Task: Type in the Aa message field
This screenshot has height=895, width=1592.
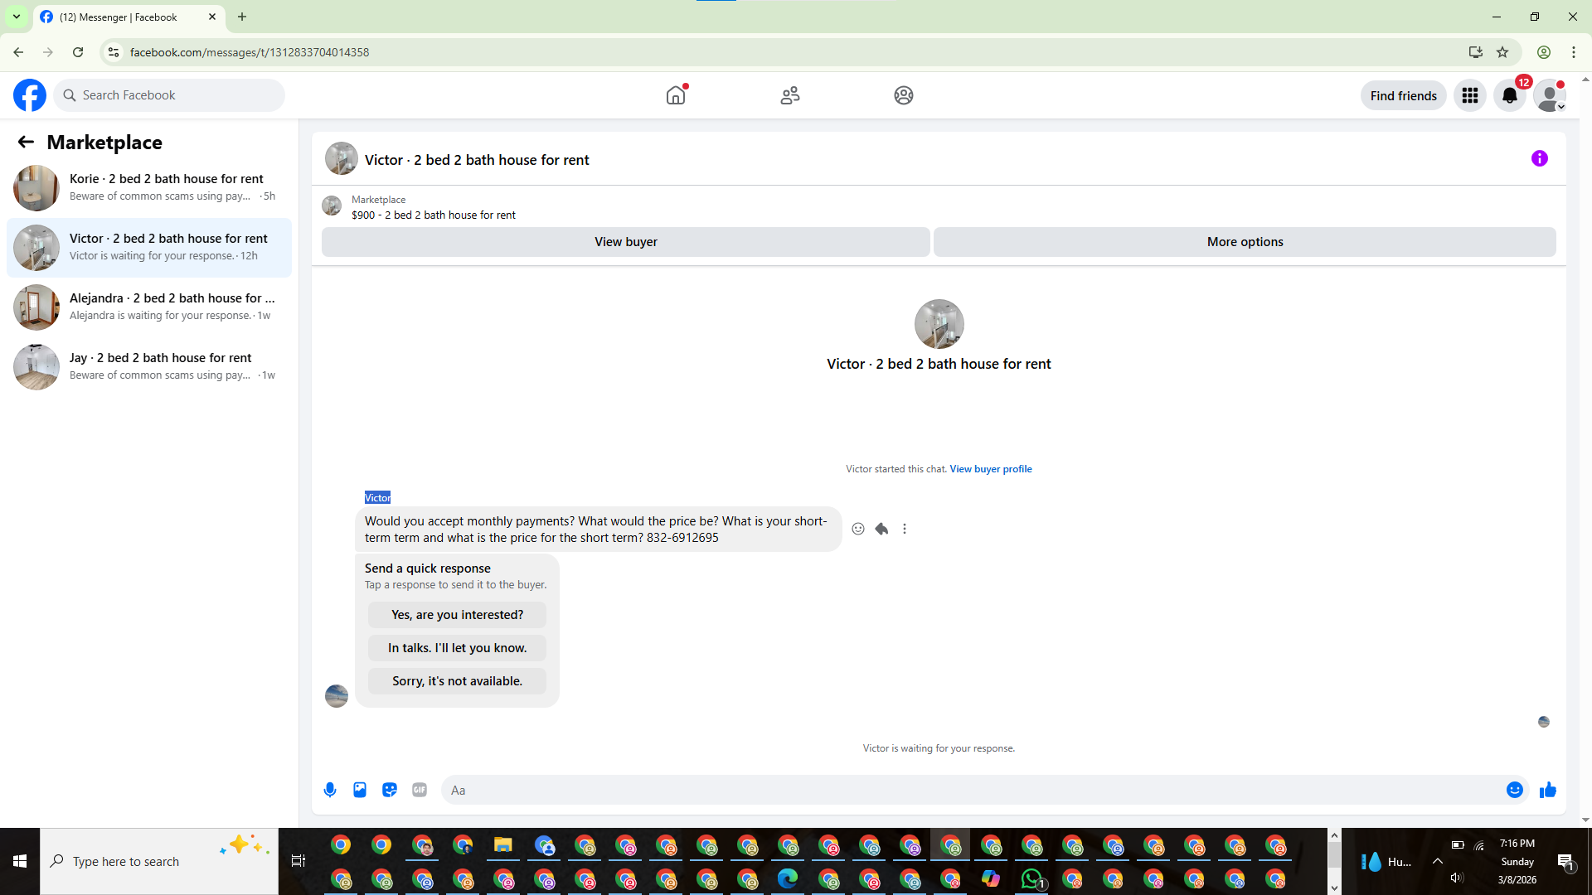Action: pyautogui.click(x=970, y=790)
